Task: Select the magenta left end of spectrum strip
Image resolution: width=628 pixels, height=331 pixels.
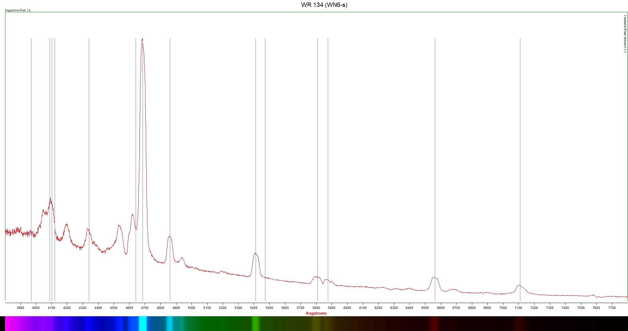Action: [9, 323]
